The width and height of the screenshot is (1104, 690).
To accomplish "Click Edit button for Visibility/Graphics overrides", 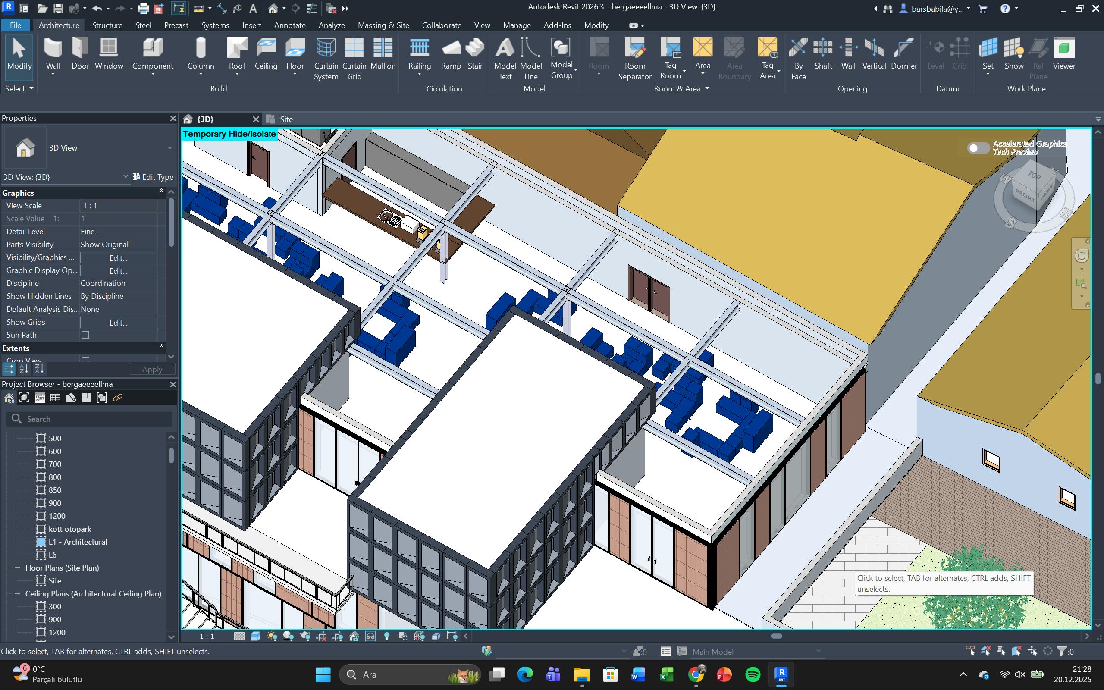I will click(118, 258).
